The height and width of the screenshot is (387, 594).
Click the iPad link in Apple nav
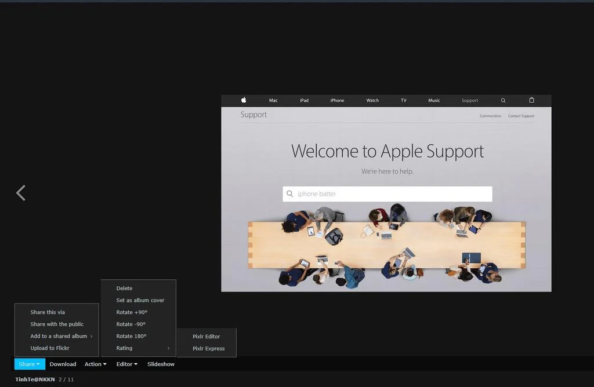pyautogui.click(x=304, y=100)
